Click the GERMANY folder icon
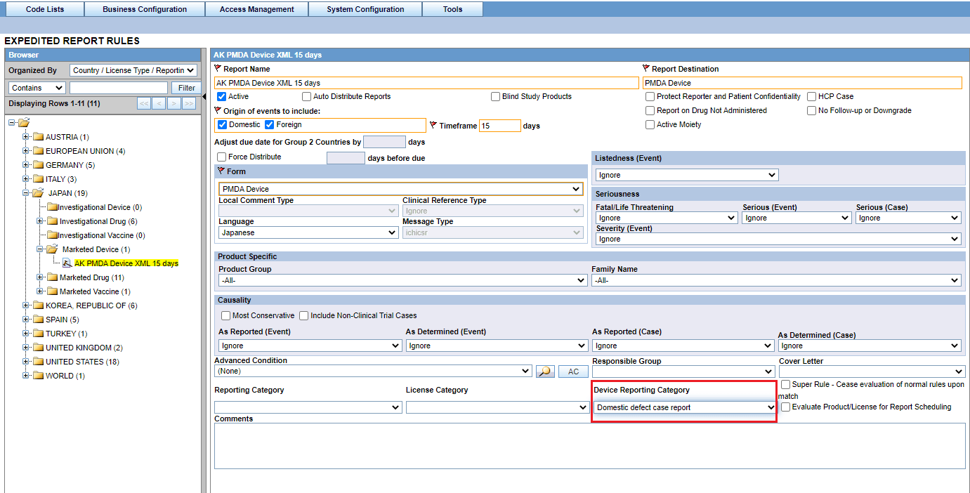 pyautogui.click(x=38, y=165)
